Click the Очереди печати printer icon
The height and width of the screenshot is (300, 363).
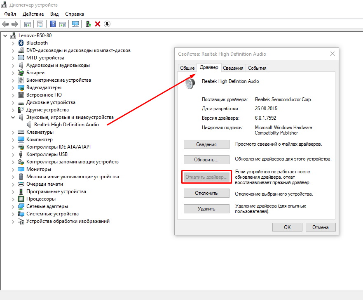tap(21, 184)
